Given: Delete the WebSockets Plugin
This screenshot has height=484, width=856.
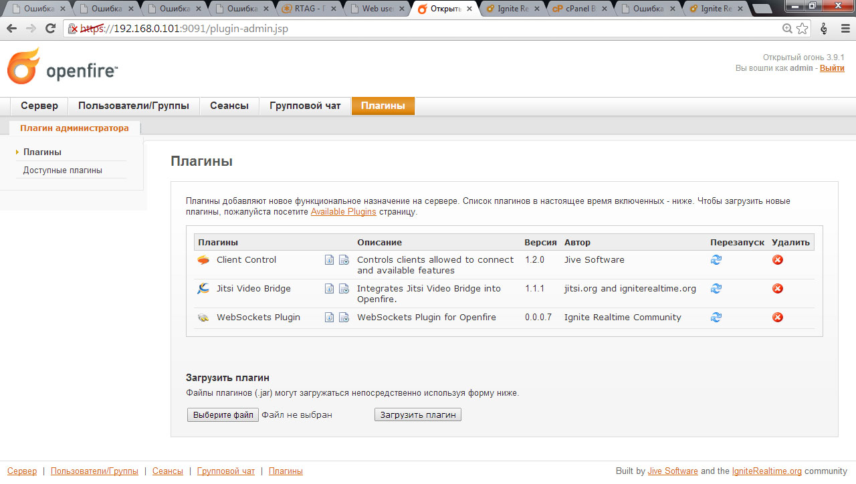Looking at the screenshot, I should 778,318.
